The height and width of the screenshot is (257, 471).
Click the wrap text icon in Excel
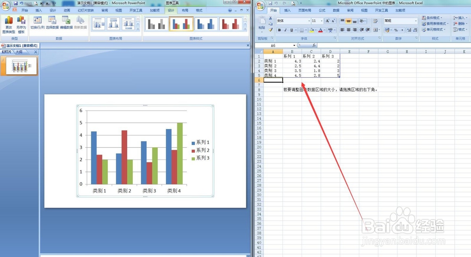[375, 21]
